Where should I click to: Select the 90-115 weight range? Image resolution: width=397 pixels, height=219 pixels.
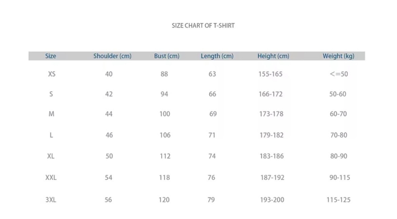click(x=340, y=177)
